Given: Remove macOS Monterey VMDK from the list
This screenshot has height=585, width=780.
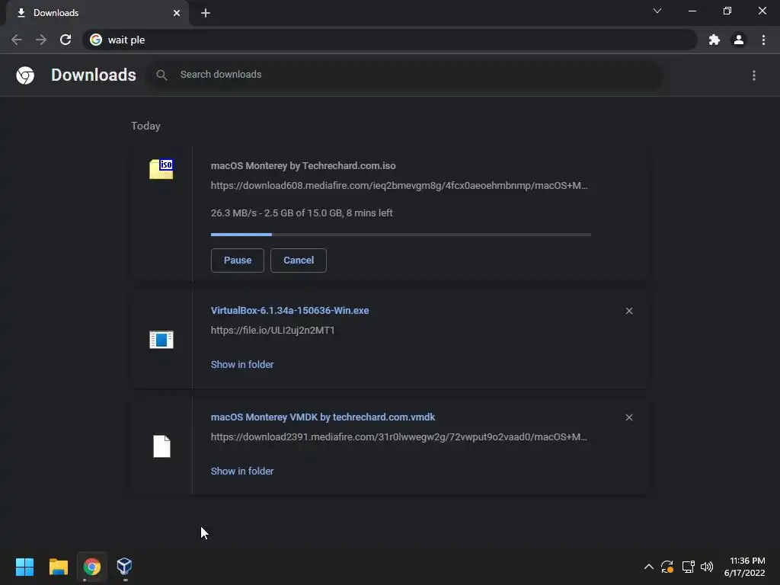Looking at the screenshot, I should coord(629,417).
